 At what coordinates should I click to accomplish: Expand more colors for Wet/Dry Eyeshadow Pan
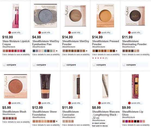pos(57,51)
